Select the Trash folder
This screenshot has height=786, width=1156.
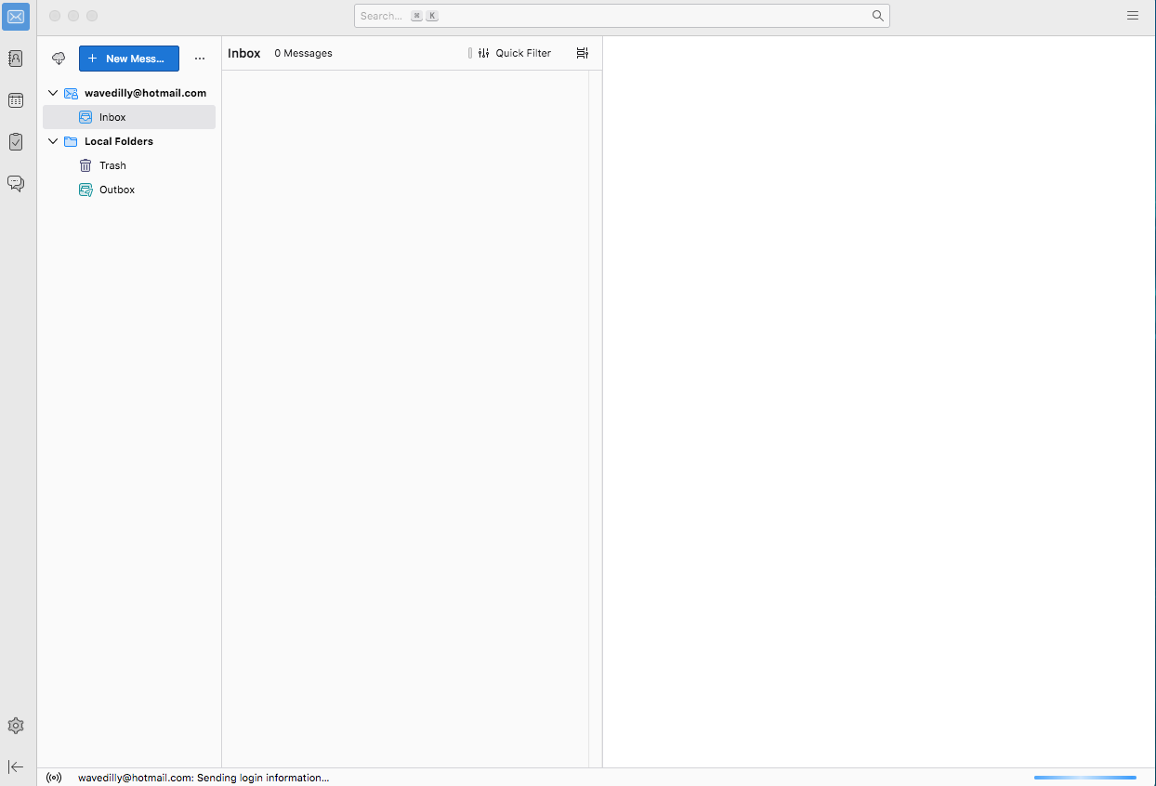[x=129, y=165]
